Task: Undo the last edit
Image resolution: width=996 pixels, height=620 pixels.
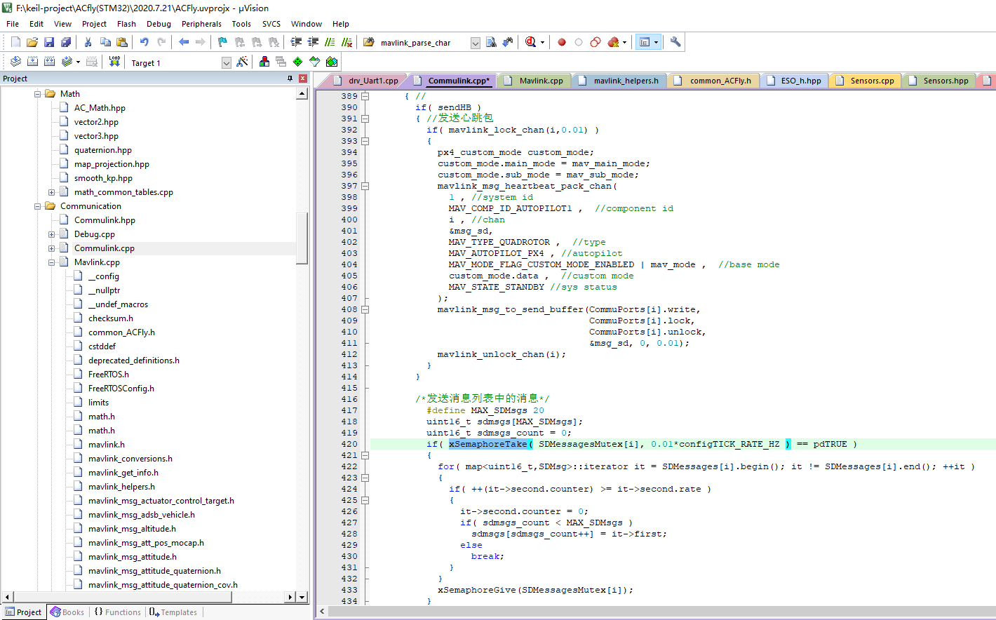Action: (x=144, y=42)
